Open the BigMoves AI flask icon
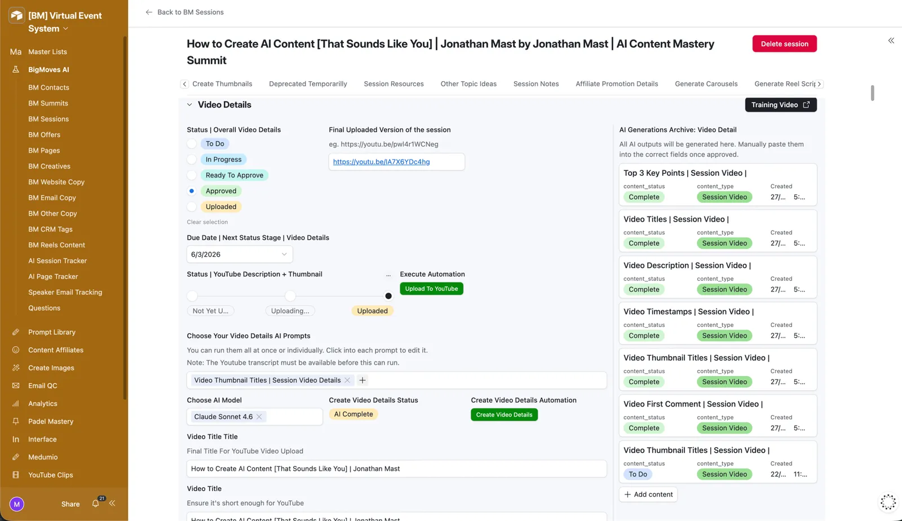902x521 pixels. coord(16,69)
